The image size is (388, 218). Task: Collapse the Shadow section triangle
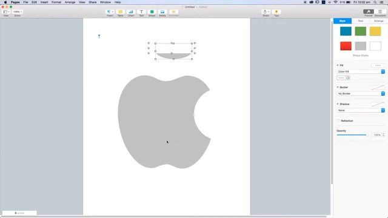(338, 104)
